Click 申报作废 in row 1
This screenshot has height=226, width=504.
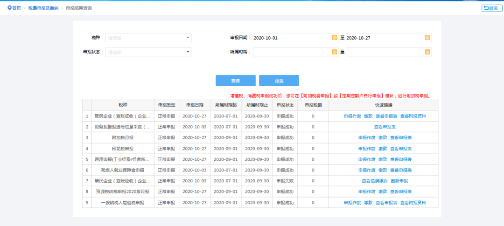point(352,116)
